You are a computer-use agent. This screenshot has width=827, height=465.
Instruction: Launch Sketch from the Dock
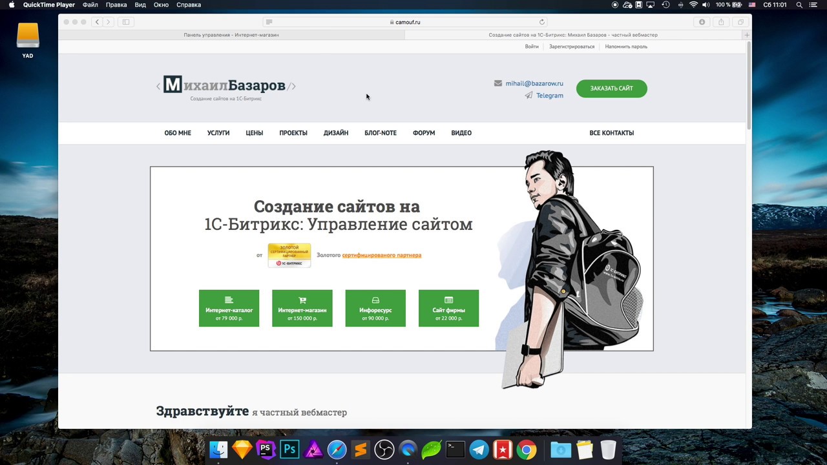point(242,449)
